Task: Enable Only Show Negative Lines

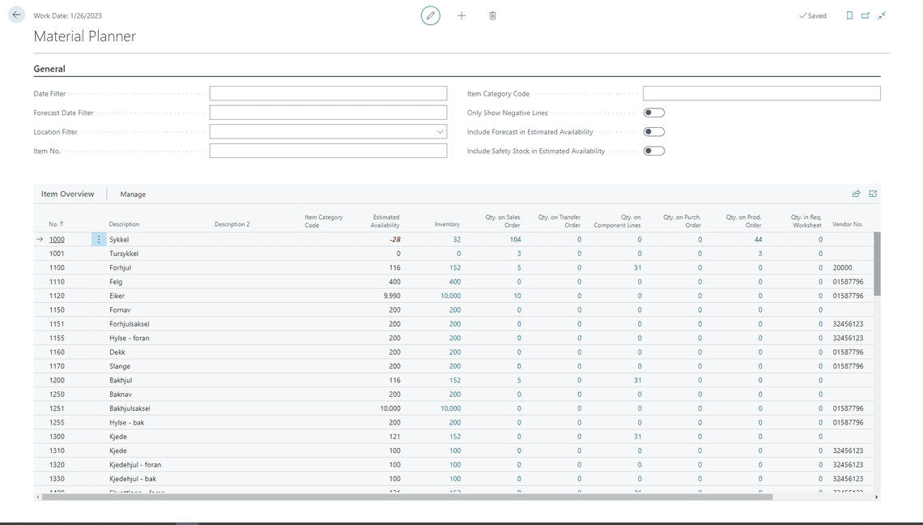Action: 653,112
